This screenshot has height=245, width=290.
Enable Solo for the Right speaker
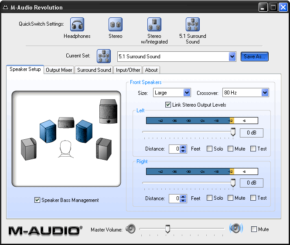point(209,198)
